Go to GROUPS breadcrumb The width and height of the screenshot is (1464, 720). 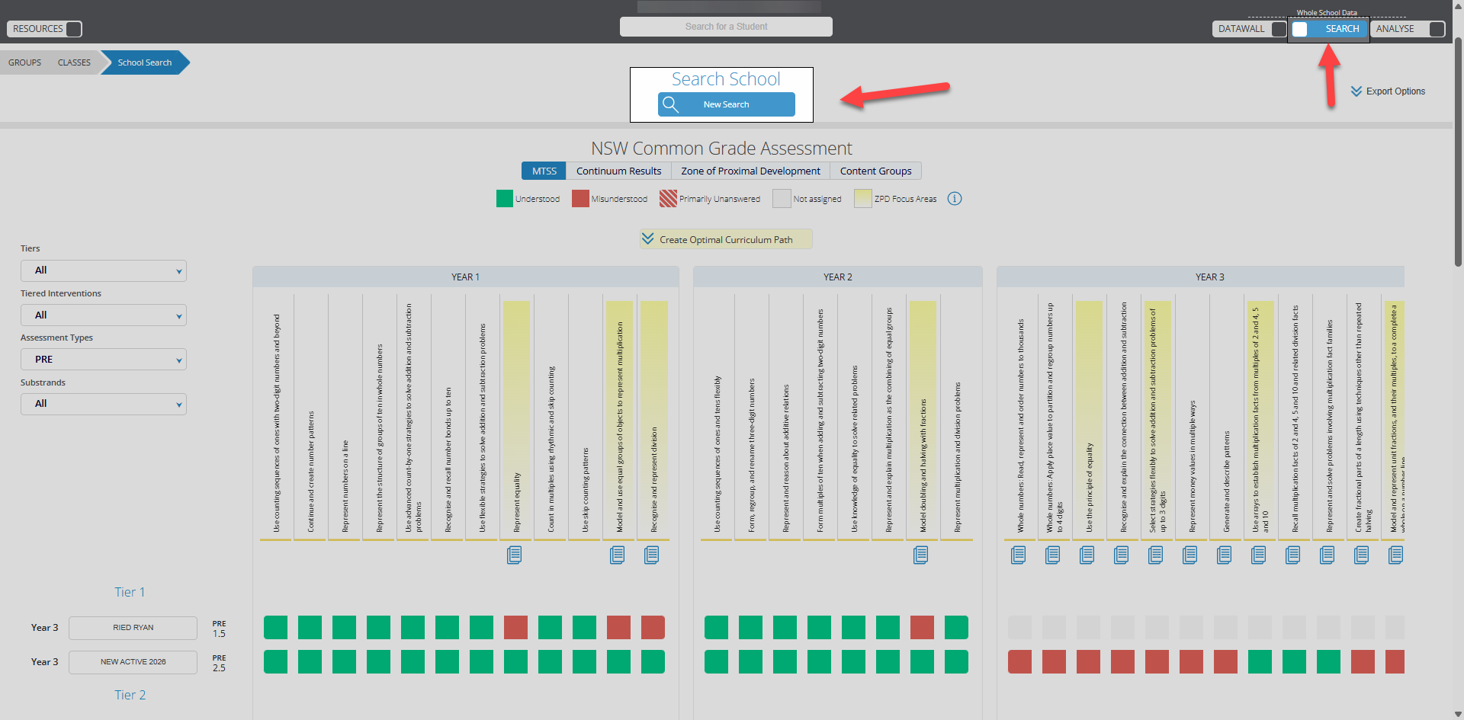pyautogui.click(x=25, y=62)
